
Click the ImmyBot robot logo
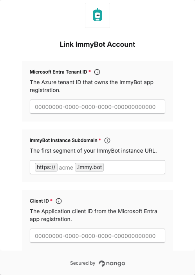[x=97, y=15]
